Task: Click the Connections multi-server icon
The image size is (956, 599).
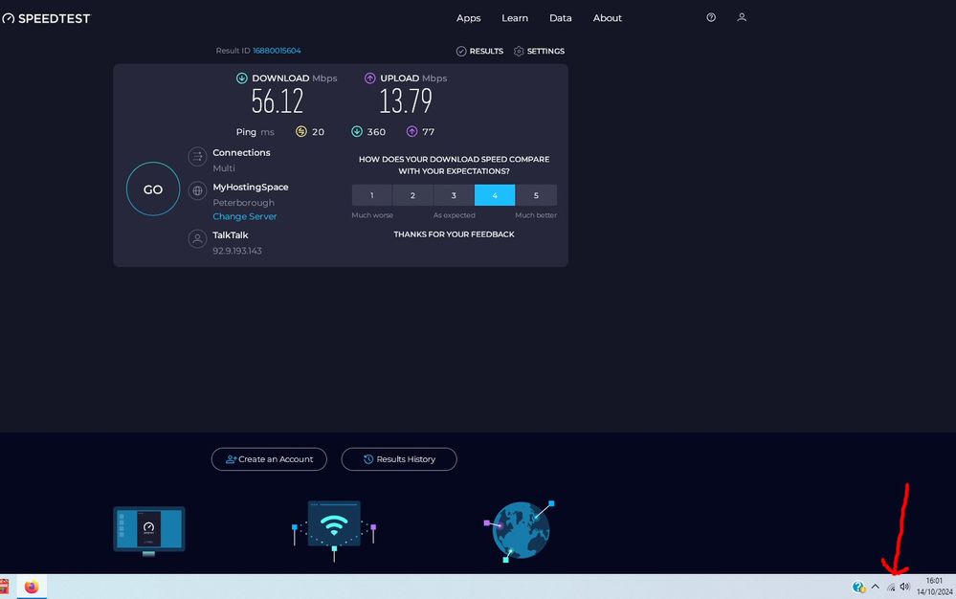Action: click(197, 156)
